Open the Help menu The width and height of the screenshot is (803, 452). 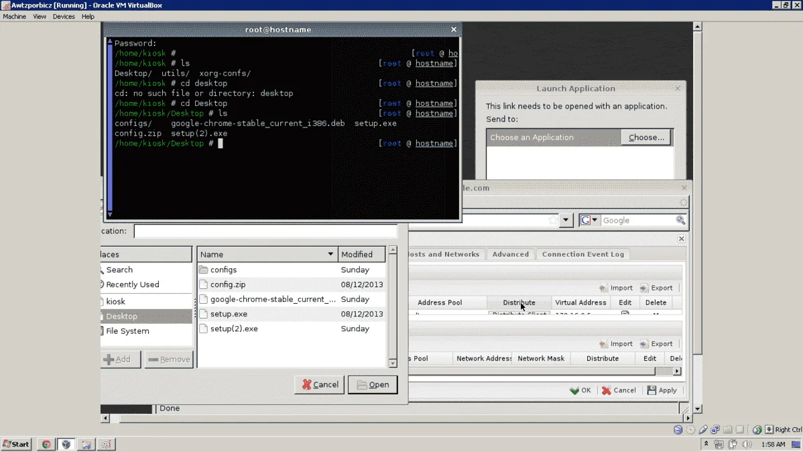88,16
